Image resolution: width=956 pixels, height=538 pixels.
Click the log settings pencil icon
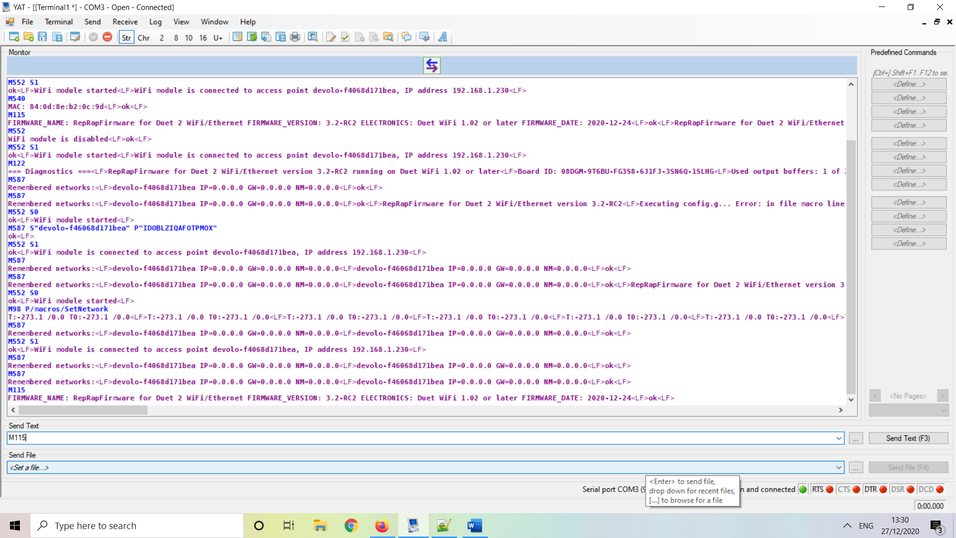click(331, 37)
